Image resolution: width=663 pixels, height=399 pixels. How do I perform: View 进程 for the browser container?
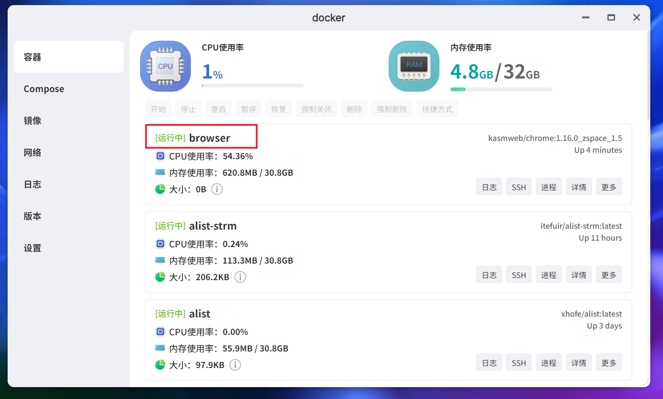click(548, 187)
